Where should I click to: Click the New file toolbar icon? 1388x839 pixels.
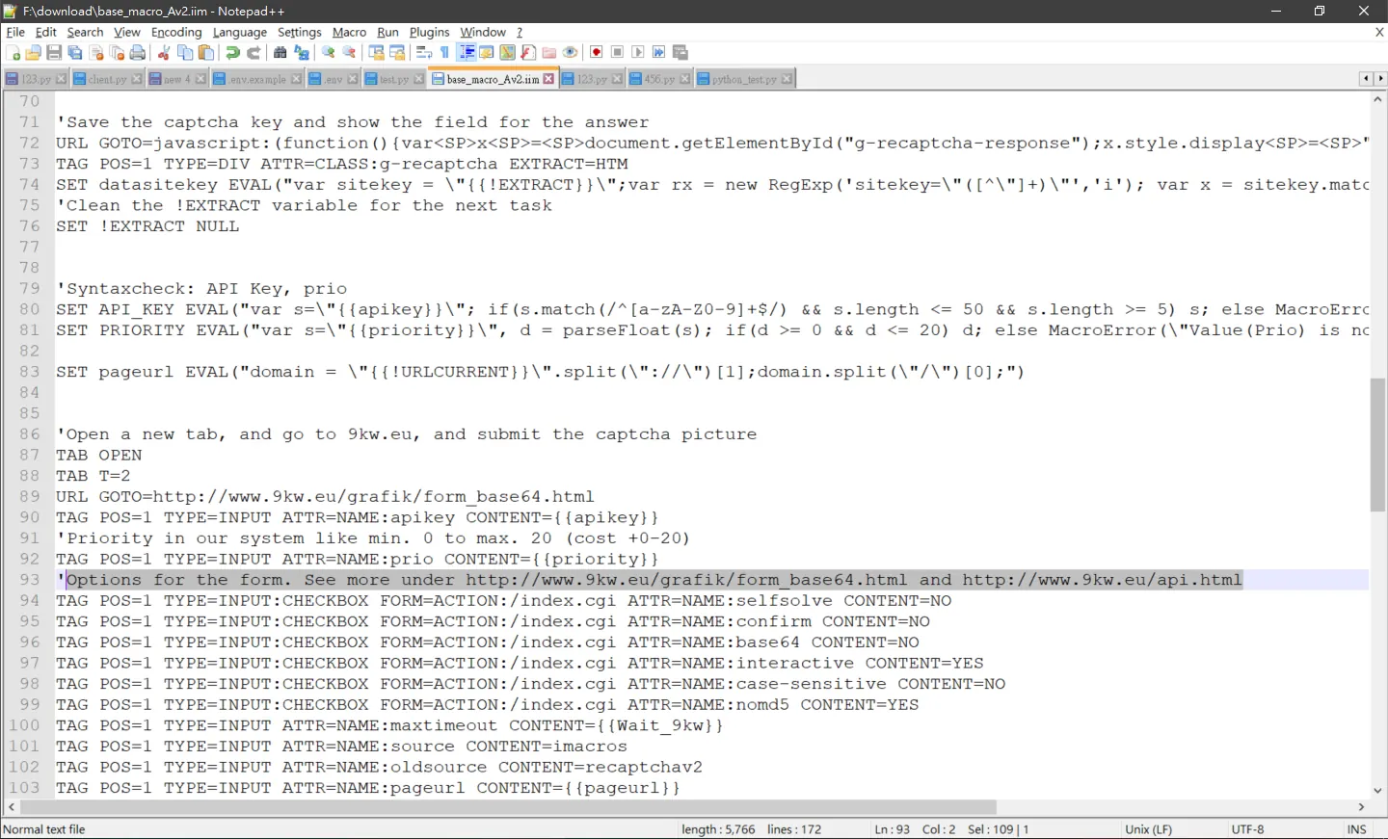tap(13, 53)
